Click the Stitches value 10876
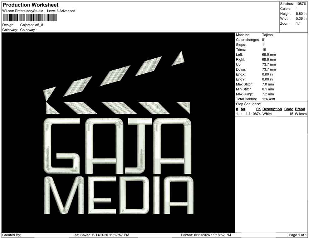The image size is (309, 238). (x=301, y=4)
